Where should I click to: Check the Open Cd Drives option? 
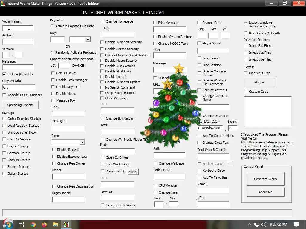(102, 157)
